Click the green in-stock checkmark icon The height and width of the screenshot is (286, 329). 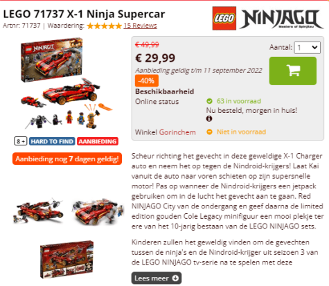pyautogui.click(x=209, y=101)
